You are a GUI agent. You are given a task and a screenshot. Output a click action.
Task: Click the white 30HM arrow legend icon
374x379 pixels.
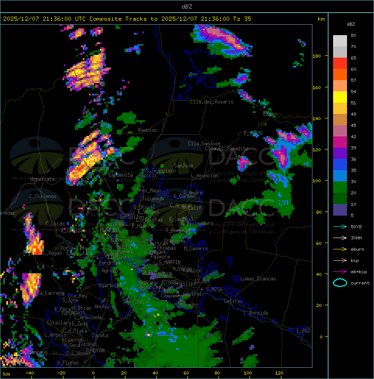pyautogui.click(x=340, y=238)
